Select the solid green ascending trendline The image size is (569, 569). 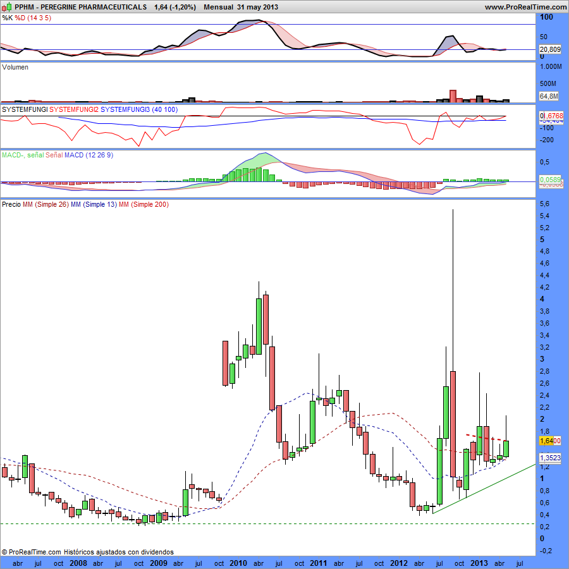coord(484,489)
